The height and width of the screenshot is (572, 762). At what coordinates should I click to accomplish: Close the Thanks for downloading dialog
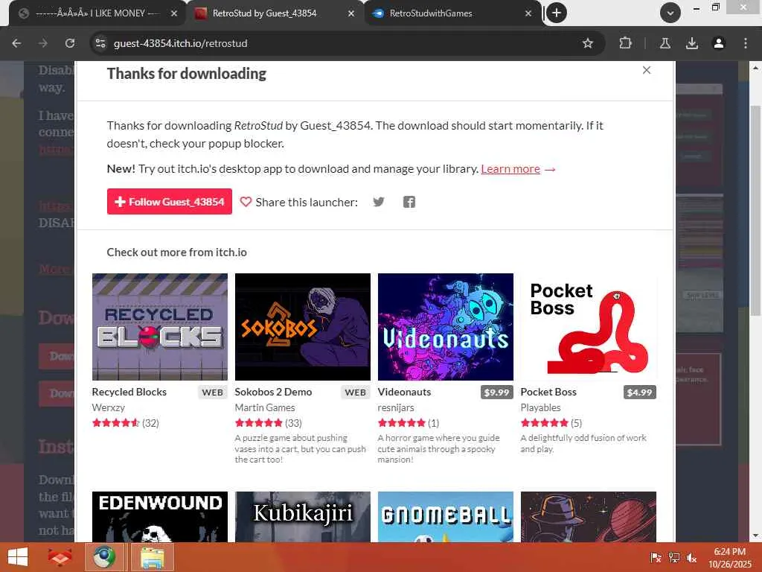[647, 70]
